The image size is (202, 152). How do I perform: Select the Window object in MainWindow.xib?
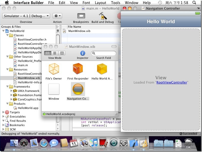point(54,89)
